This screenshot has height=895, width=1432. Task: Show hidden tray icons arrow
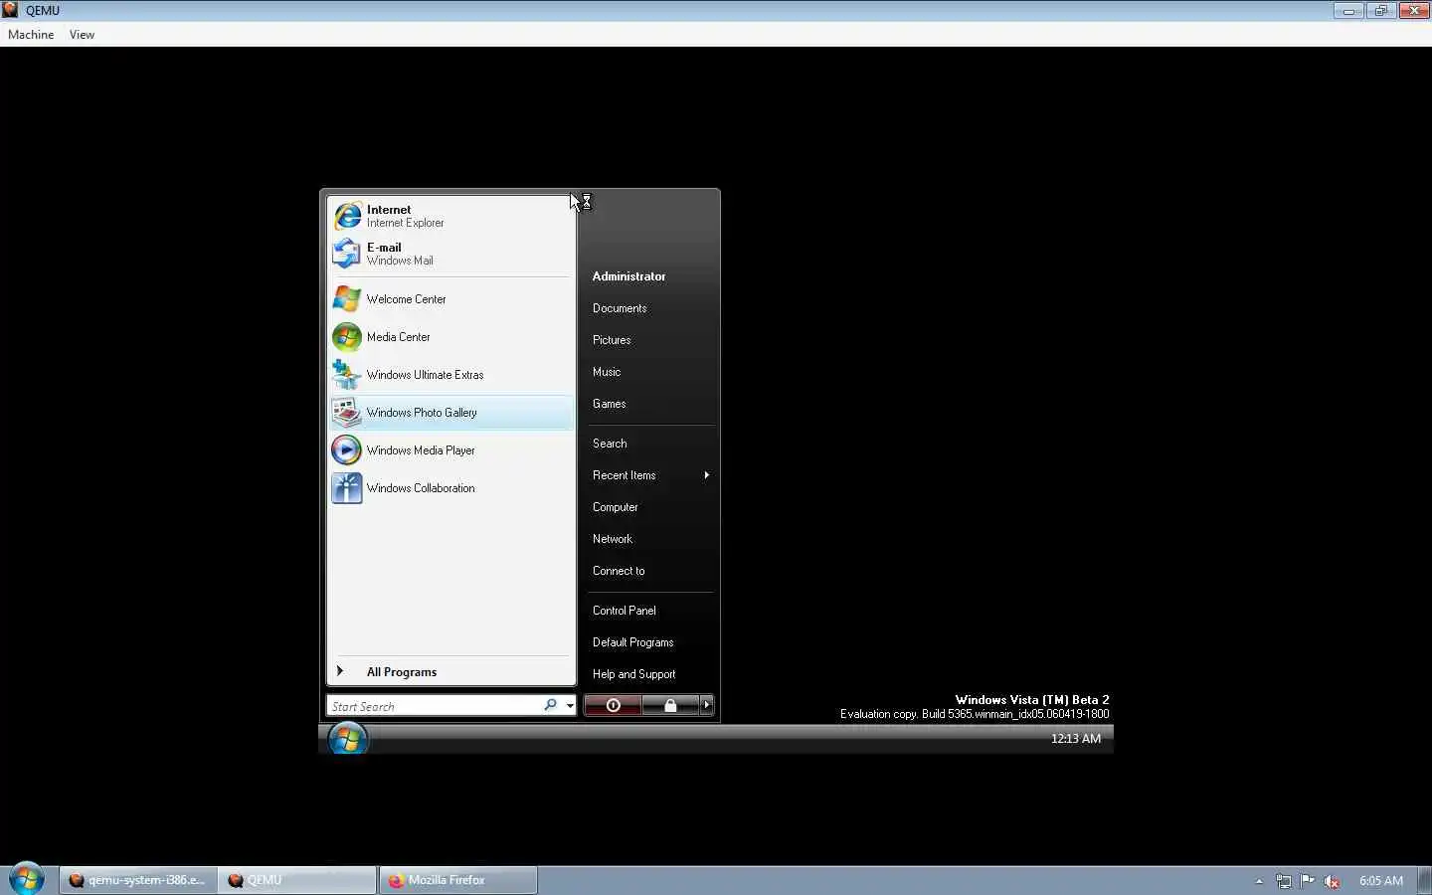[1259, 881]
